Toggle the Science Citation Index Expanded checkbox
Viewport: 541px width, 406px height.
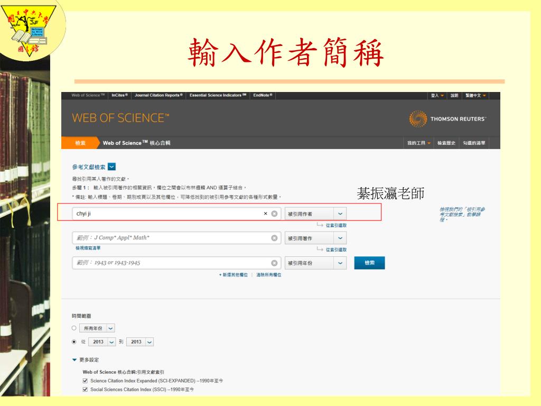pos(85,381)
